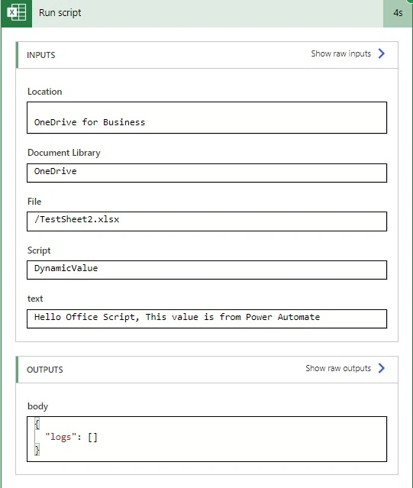The height and width of the screenshot is (488, 413).
Task: Click the closing brace in body JSON
Action: pyautogui.click(x=37, y=450)
